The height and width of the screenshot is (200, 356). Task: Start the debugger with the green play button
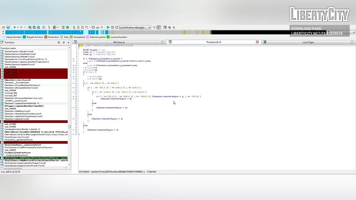tap(108, 27)
